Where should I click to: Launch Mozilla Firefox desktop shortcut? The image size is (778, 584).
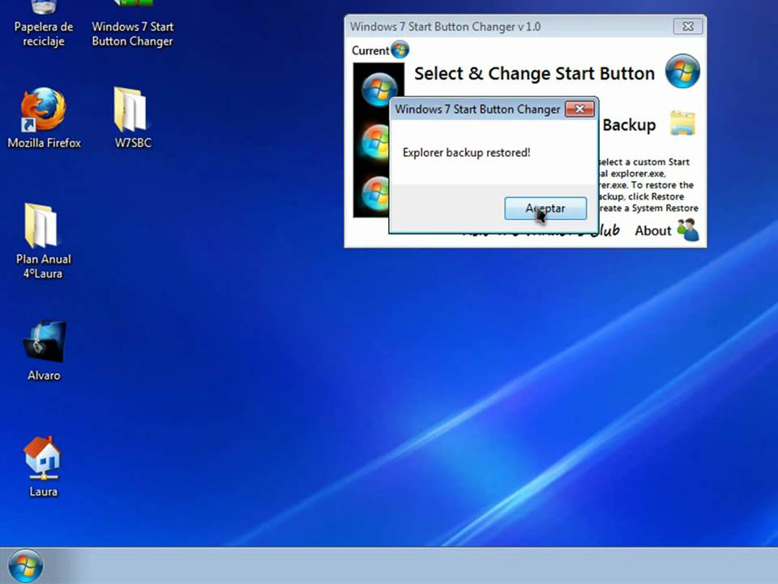click(44, 118)
